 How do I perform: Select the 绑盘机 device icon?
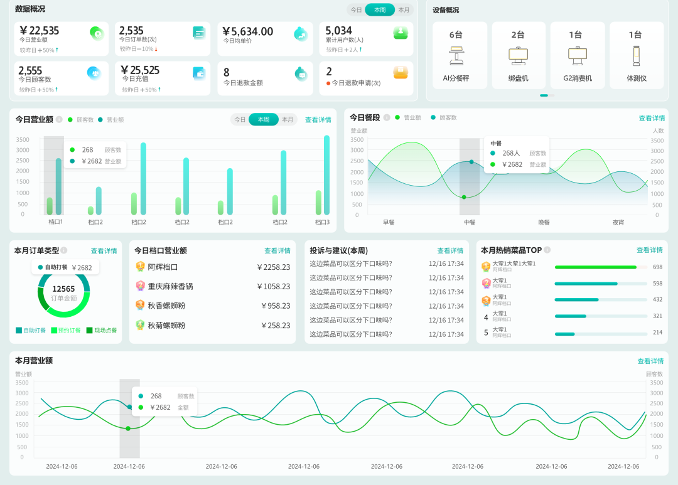coord(518,56)
